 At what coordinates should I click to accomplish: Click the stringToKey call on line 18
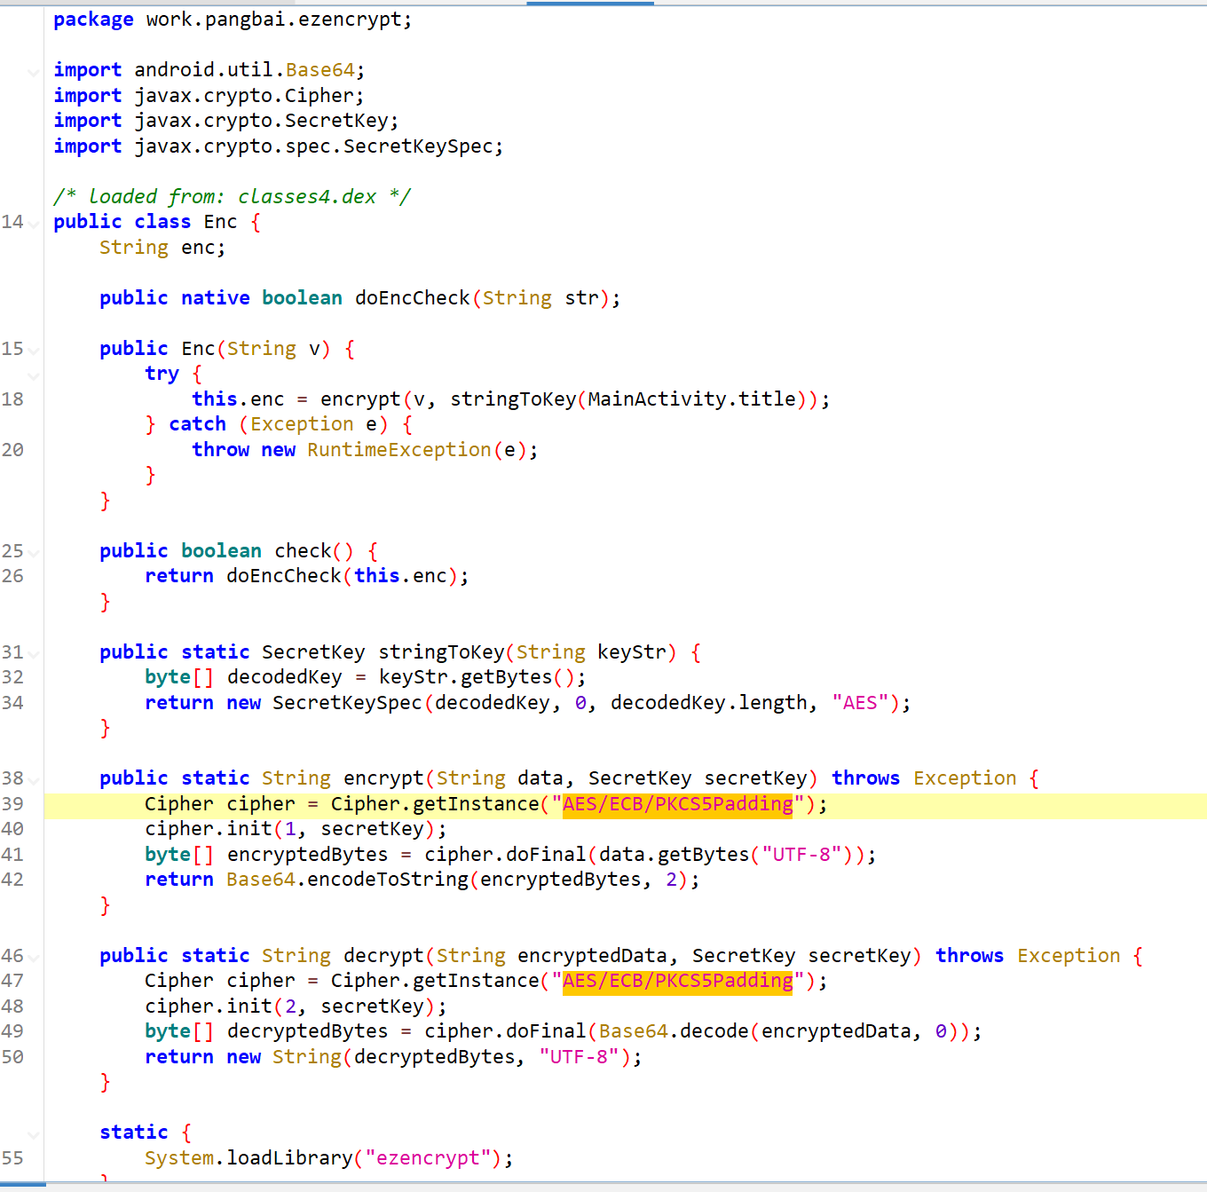514,399
